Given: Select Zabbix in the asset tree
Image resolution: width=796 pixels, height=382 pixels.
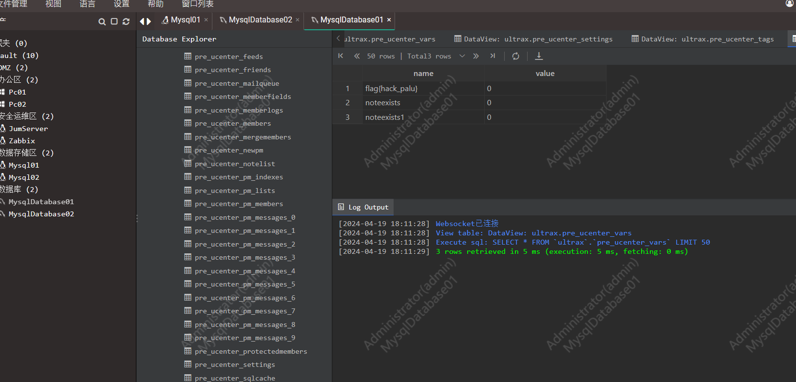Looking at the screenshot, I should click(22, 140).
